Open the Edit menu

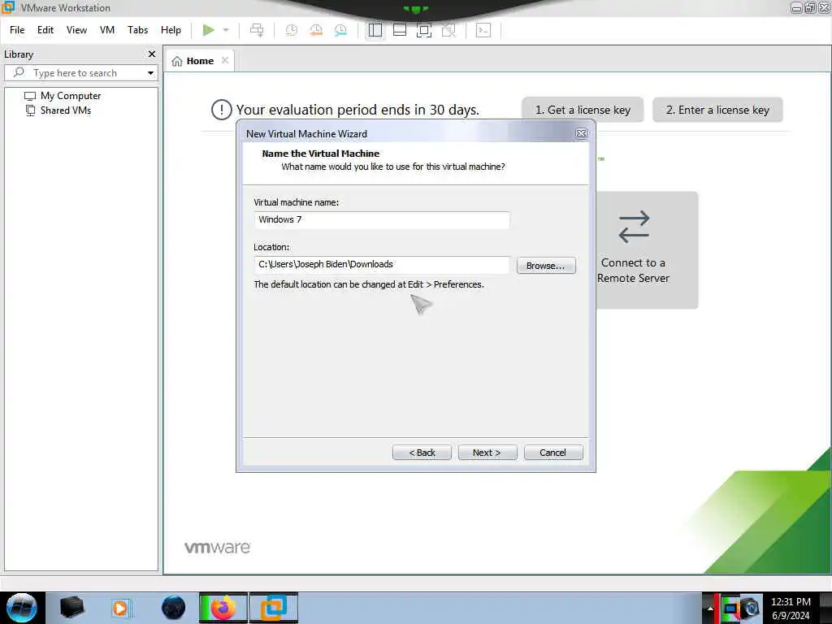(45, 30)
